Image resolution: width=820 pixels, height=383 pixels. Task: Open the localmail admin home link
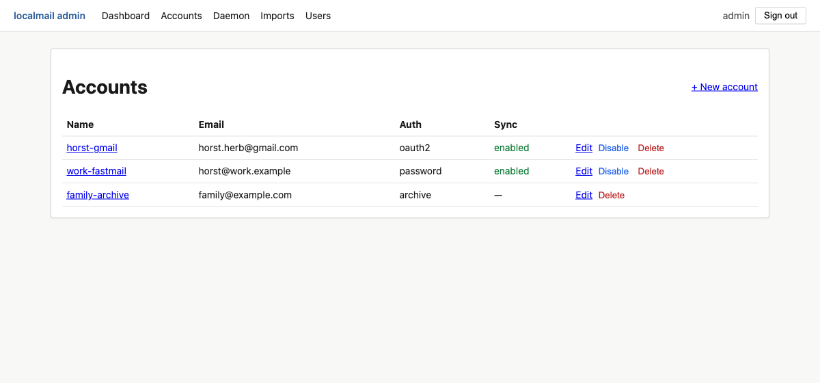[49, 16]
